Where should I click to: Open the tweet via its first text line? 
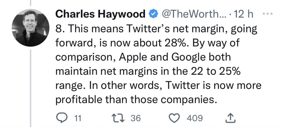pyautogui.click(x=156, y=29)
